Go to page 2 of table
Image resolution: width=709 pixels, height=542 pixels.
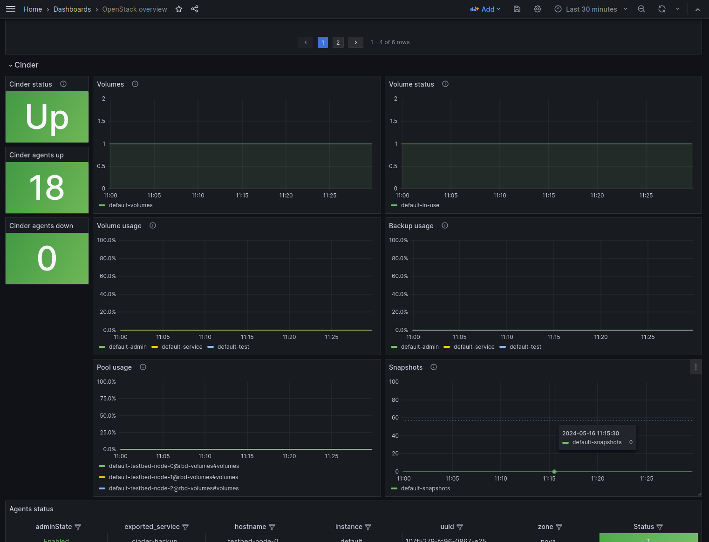coord(338,42)
